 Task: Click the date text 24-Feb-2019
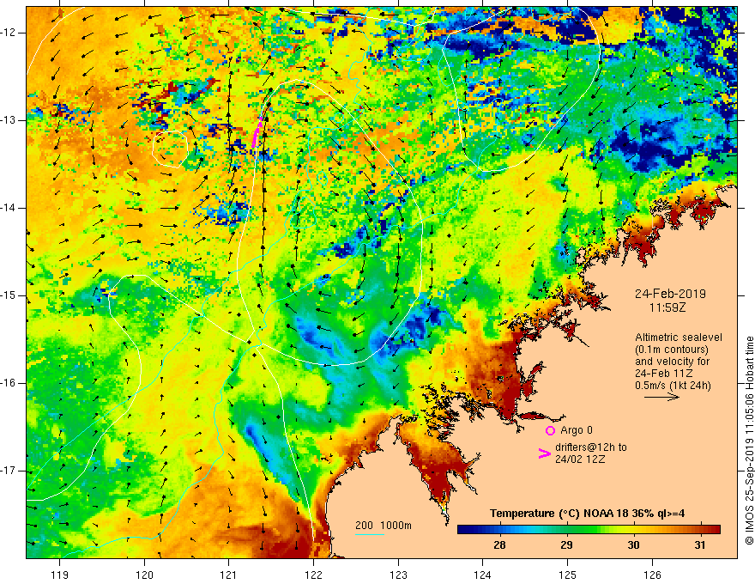click(x=670, y=294)
